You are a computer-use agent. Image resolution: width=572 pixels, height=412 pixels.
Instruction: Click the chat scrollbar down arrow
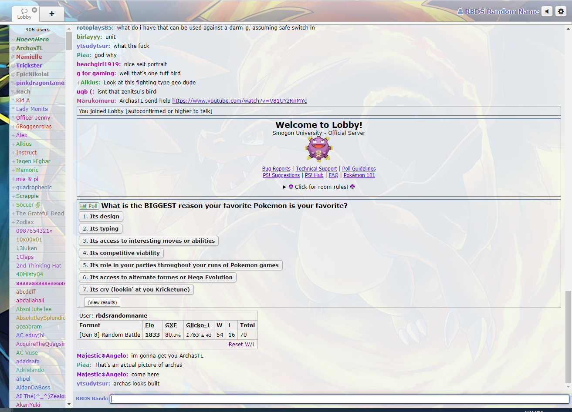point(568,387)
